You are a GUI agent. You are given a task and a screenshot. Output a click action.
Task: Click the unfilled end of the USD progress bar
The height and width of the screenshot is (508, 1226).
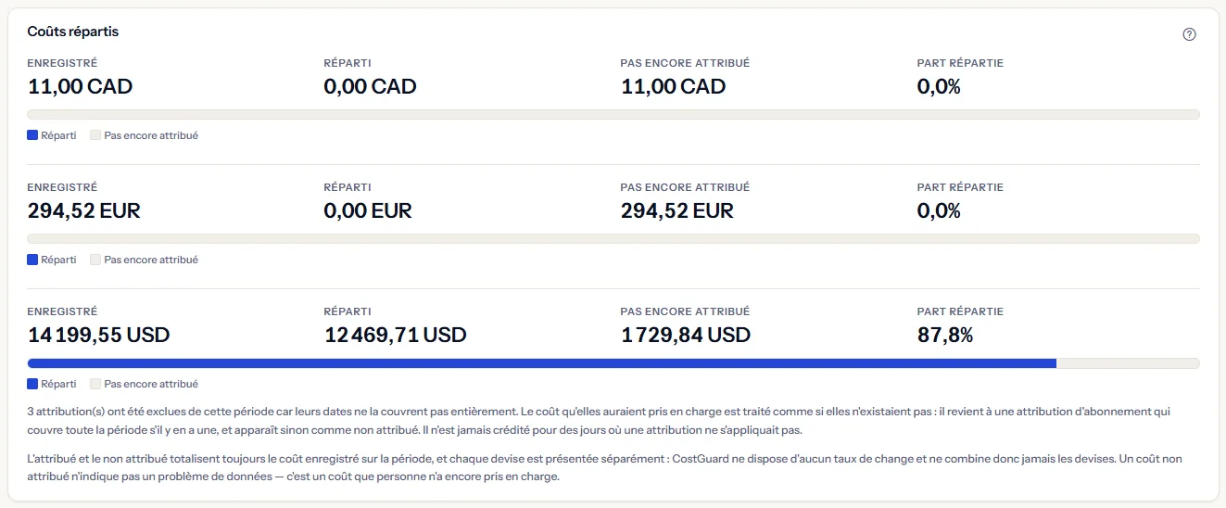click(1129, 363)
